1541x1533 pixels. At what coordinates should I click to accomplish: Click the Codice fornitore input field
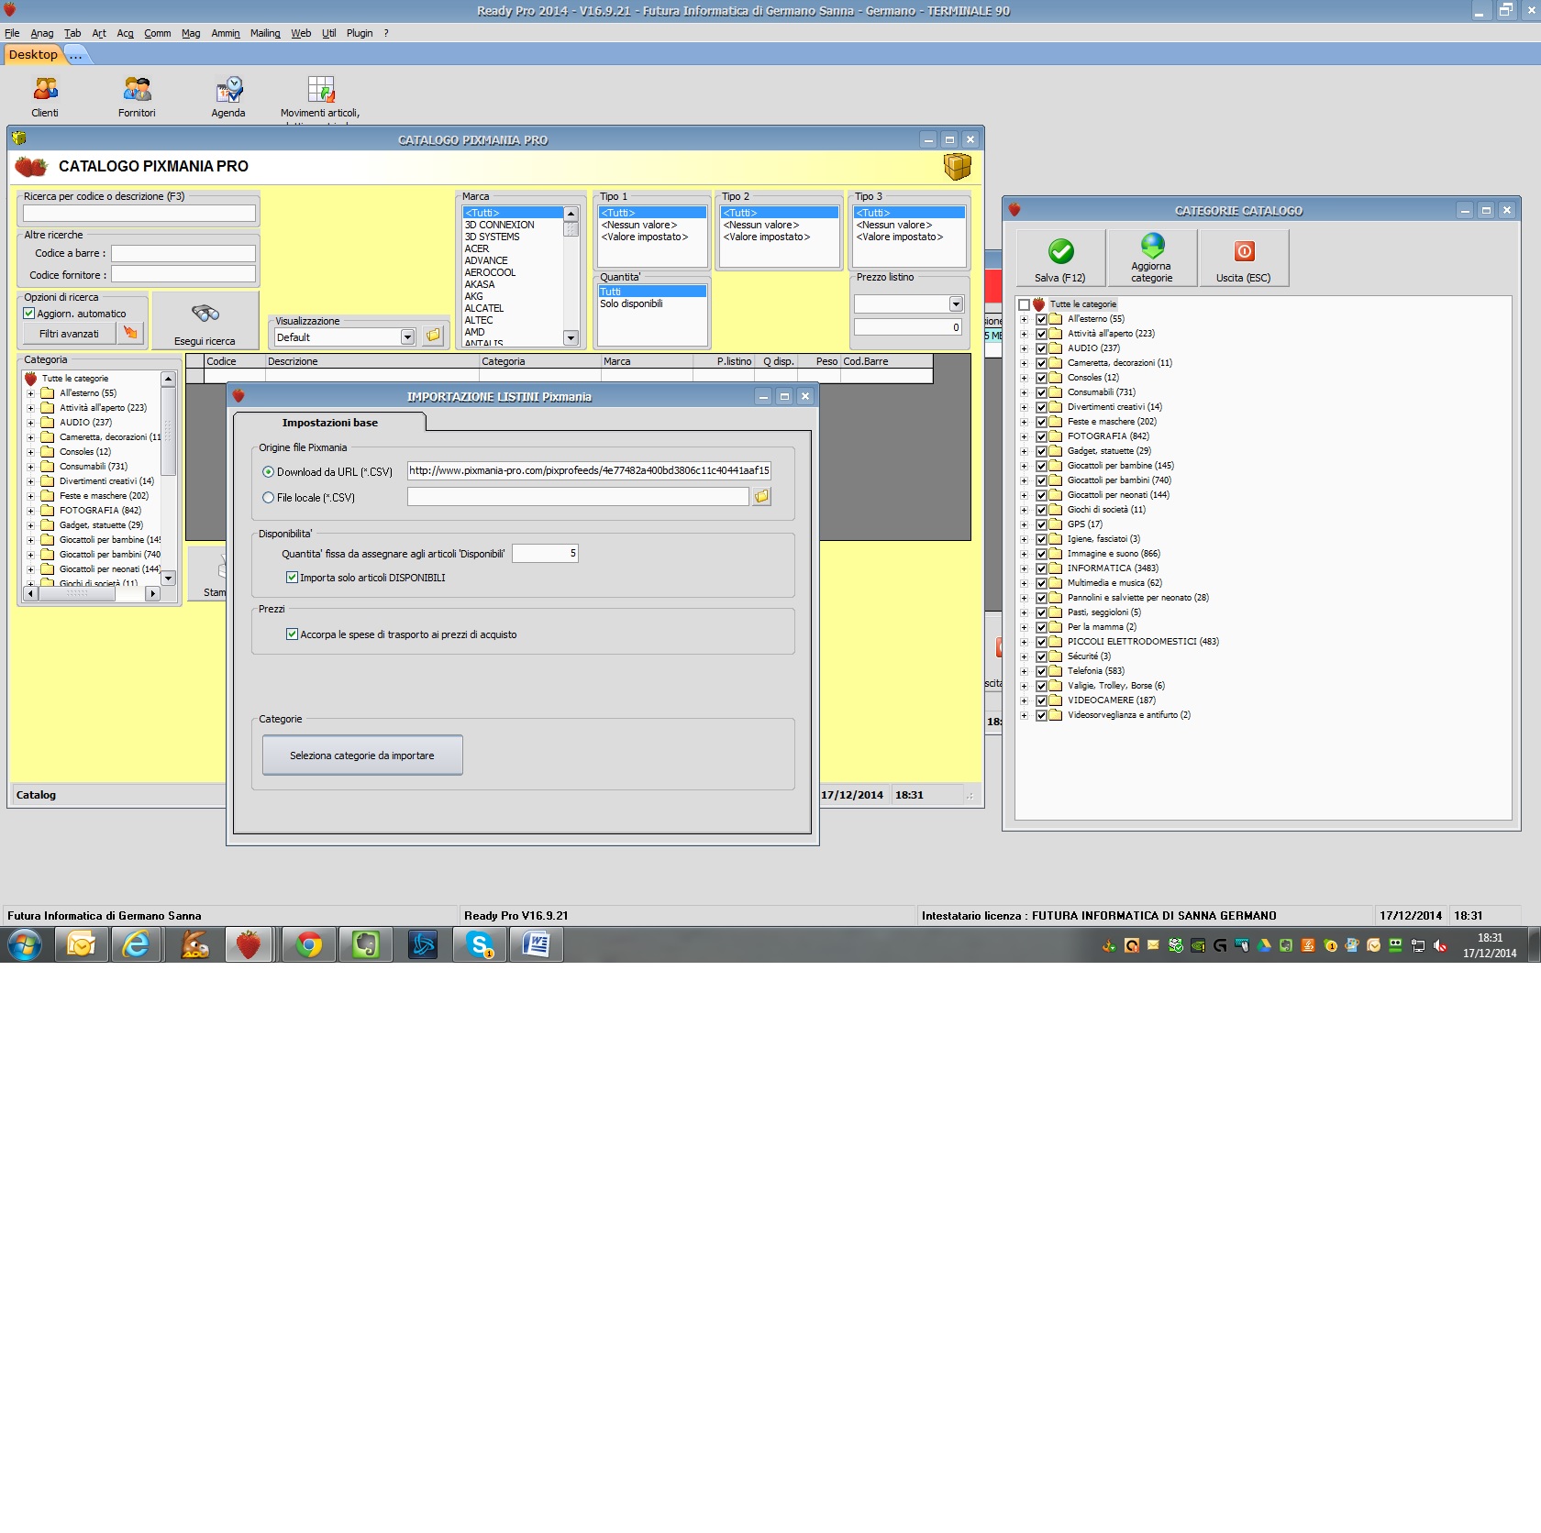[183, 274]
